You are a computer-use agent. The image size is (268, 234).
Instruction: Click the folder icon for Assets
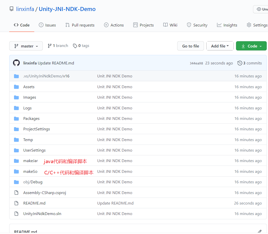(16, 87)
